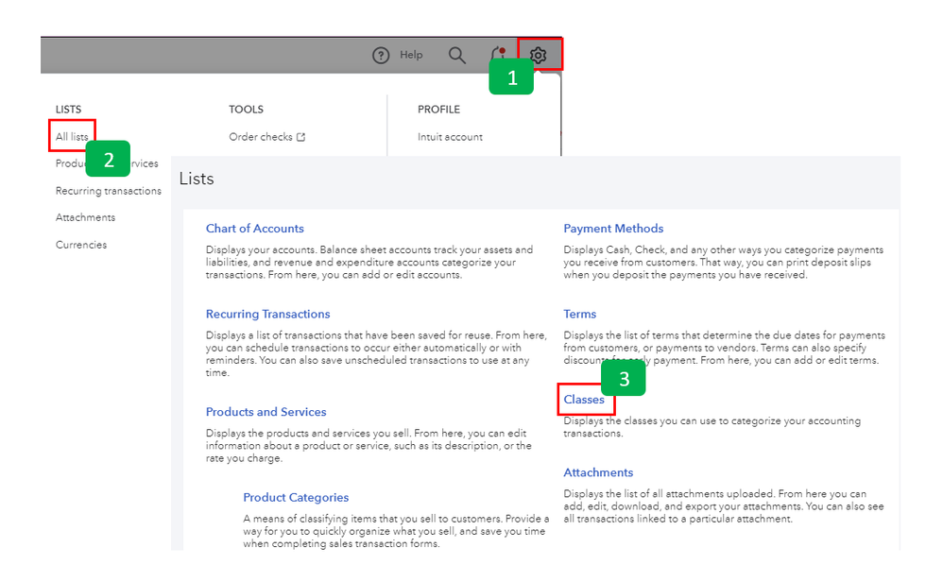Open the Settings gear icon
The image size is (943, 582).
coord(539,56)
